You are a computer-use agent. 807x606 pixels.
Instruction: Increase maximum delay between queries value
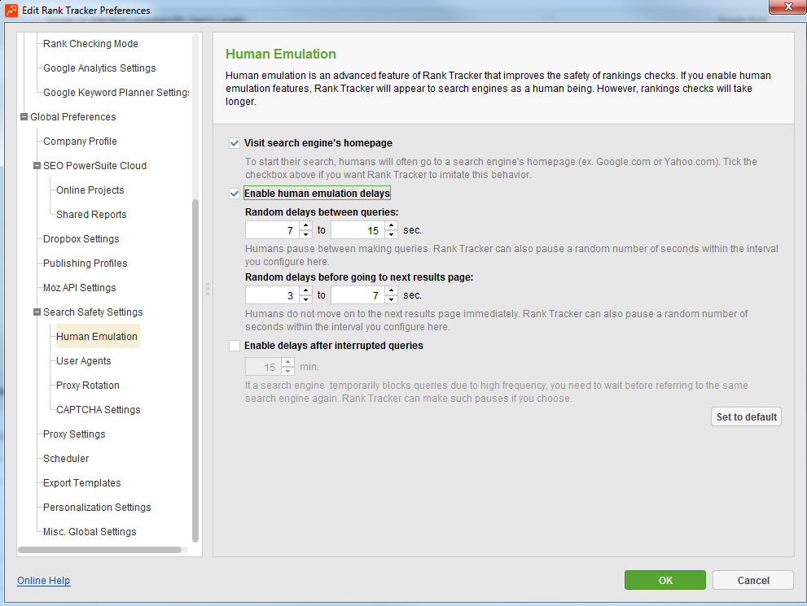pyautogui.click(x=392, y=225)
